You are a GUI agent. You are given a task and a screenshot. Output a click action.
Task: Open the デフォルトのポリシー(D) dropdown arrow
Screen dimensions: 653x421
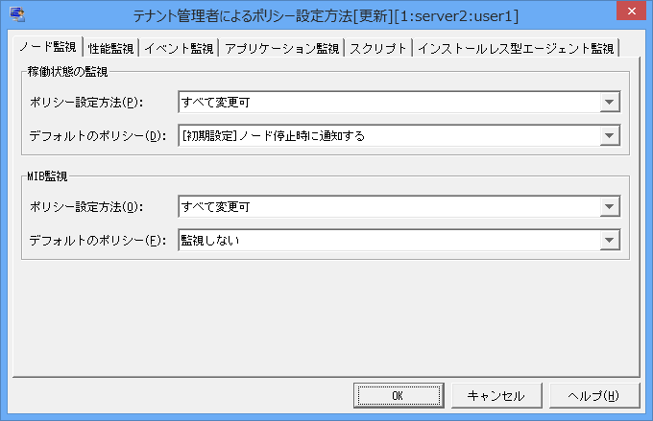609,135
